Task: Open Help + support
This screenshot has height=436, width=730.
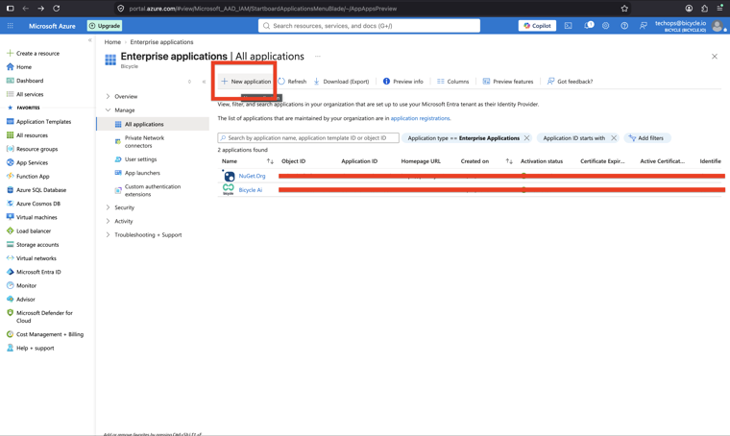Action: click(x=31, y=348)
